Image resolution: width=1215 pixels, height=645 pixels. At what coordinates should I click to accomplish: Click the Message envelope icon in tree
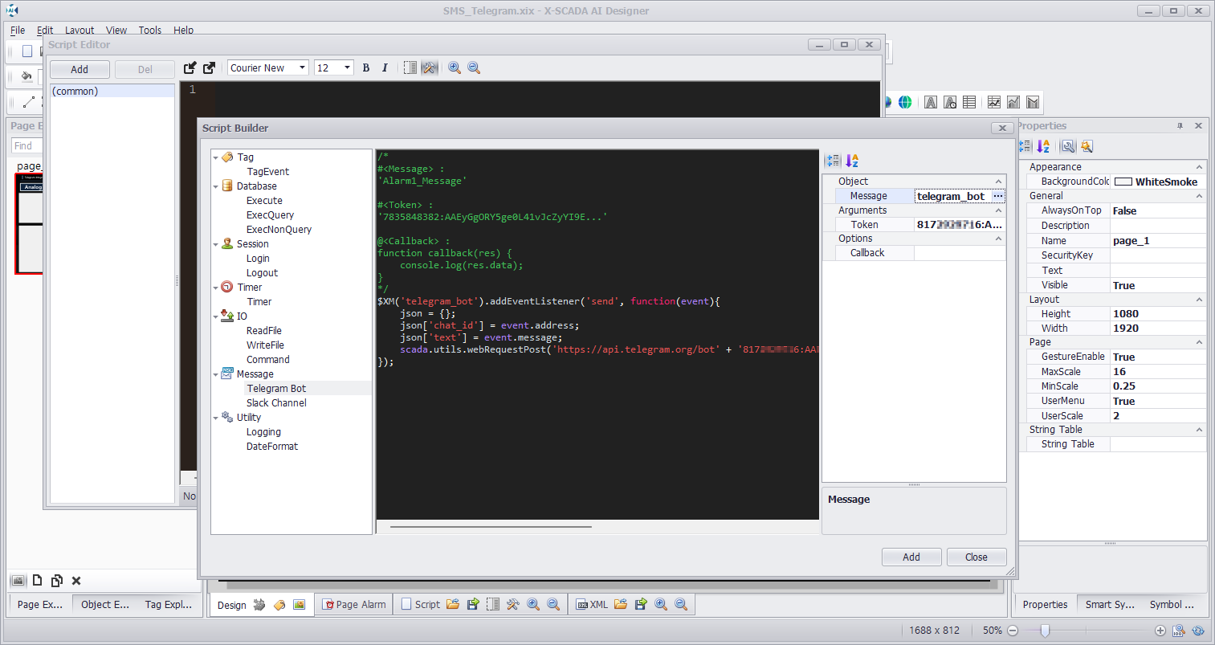227,374
